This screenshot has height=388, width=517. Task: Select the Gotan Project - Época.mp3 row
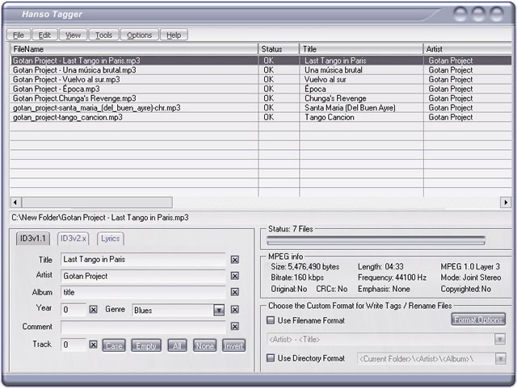pyautogui.click(x=57, y=89)
